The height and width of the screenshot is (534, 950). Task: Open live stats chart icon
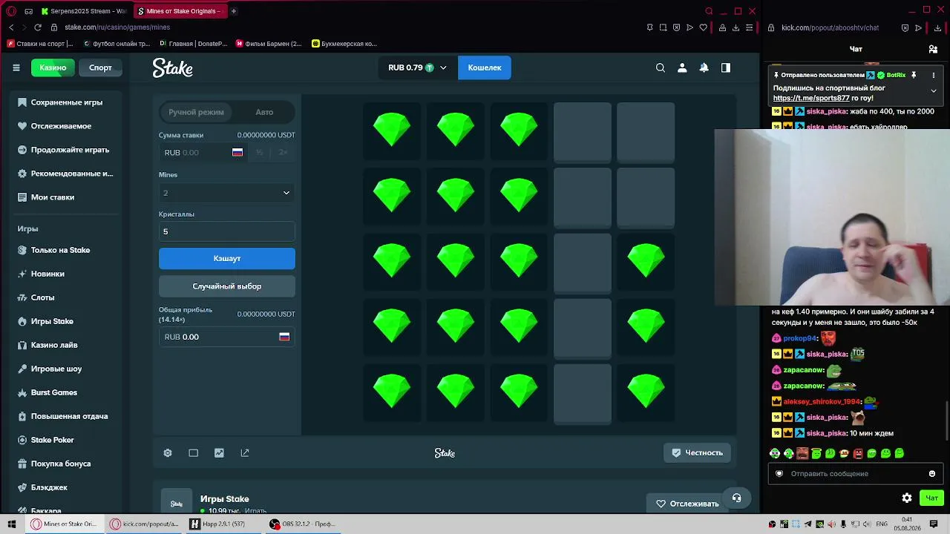[x=219, y=453]
